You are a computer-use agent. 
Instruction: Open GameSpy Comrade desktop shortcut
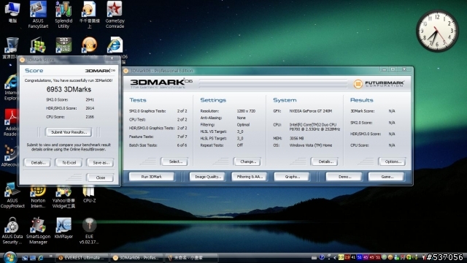click(x=115, y=15)
